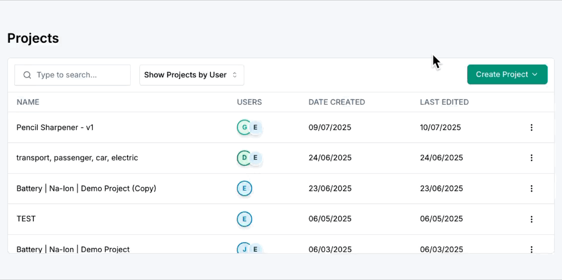This screenshot has height=280, width=562.
Task: Expand the Show Projects by User dropdown
Action: (191, 75)
